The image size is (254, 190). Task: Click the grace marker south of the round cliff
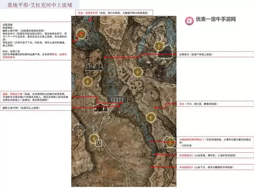pos(150,117)
